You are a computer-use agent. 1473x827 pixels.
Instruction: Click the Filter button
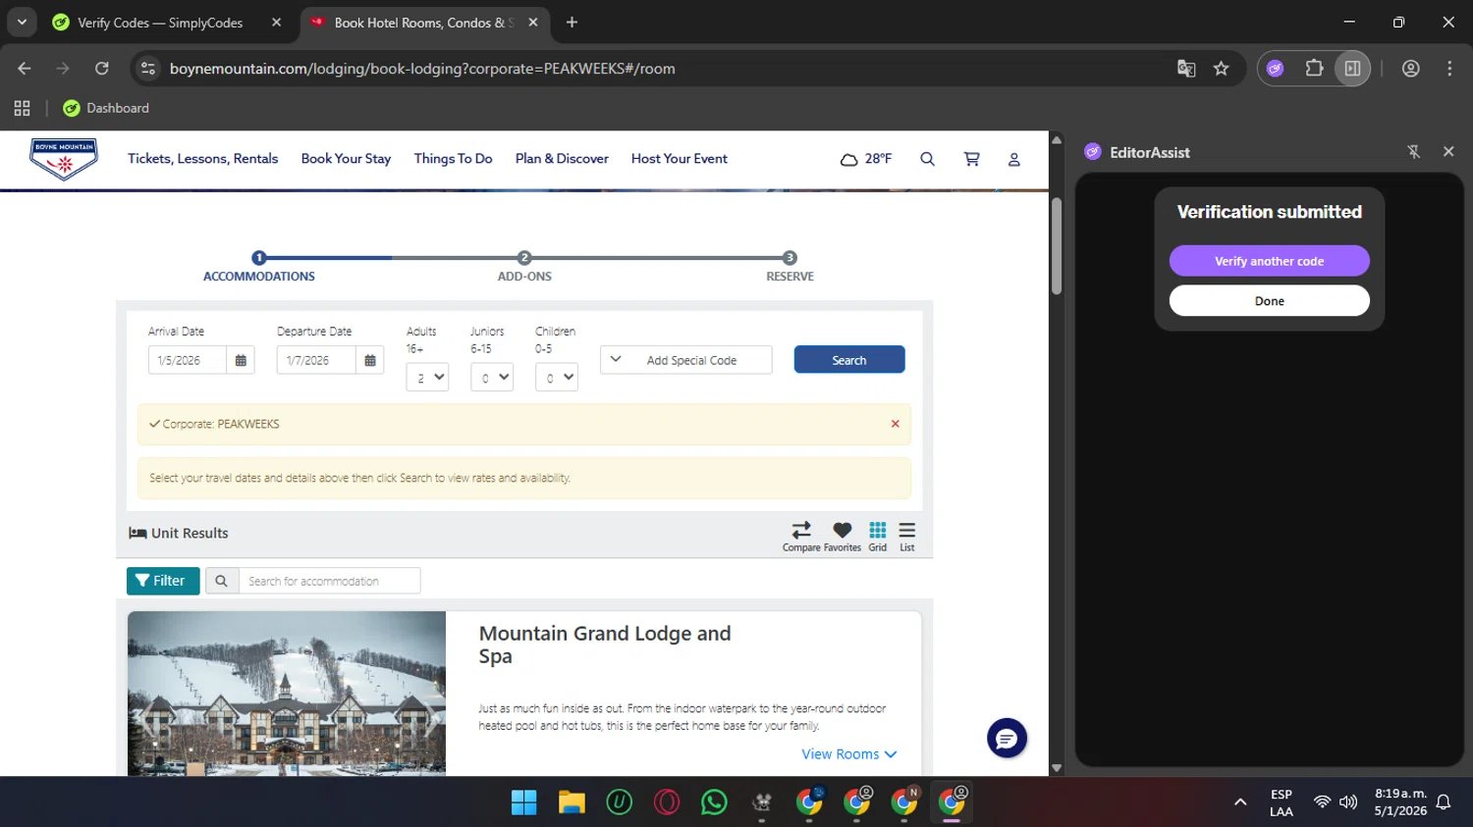tap(163, 581)
